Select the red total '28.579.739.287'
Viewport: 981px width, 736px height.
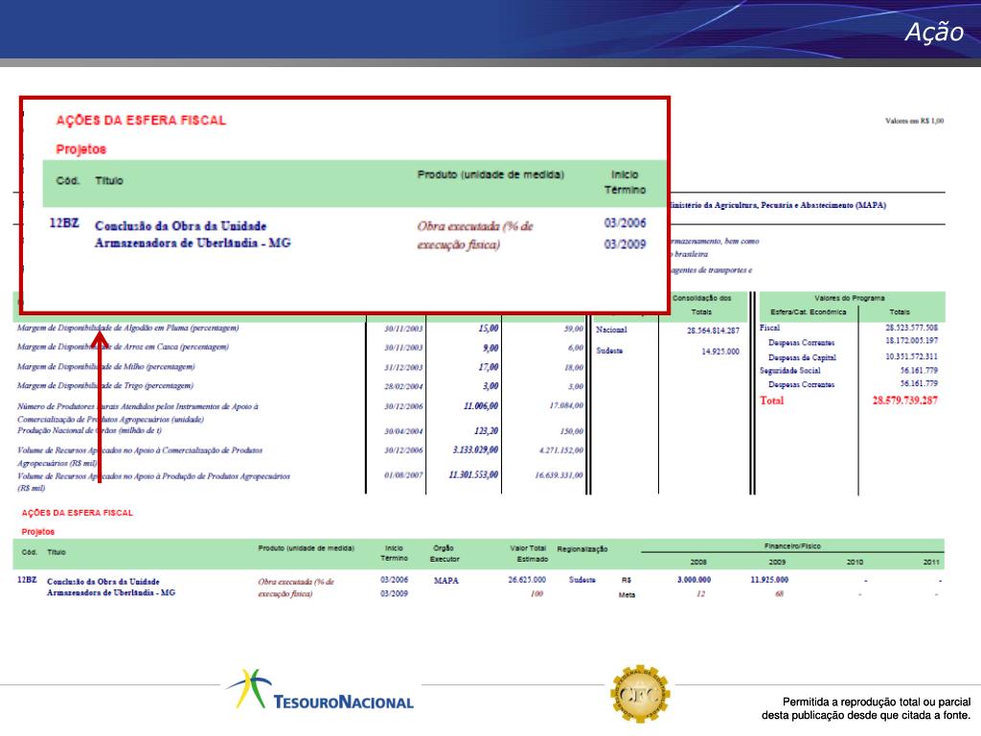coord(905,401)
